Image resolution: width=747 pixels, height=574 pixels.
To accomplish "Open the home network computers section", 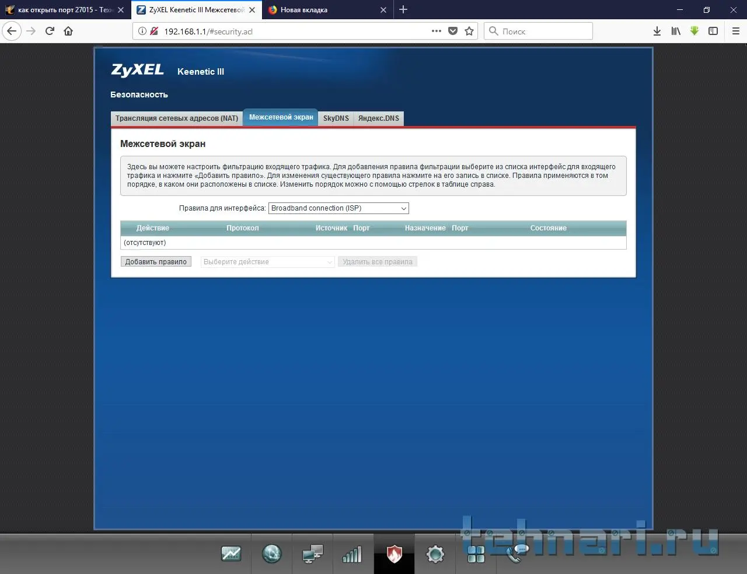I will (x=313, y=554).
